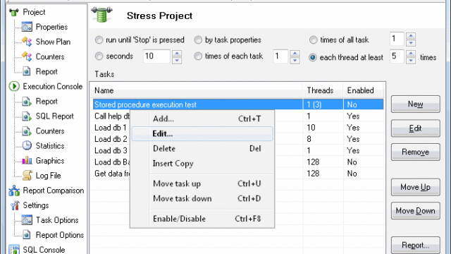Select times of all task option

coord(313,40)
